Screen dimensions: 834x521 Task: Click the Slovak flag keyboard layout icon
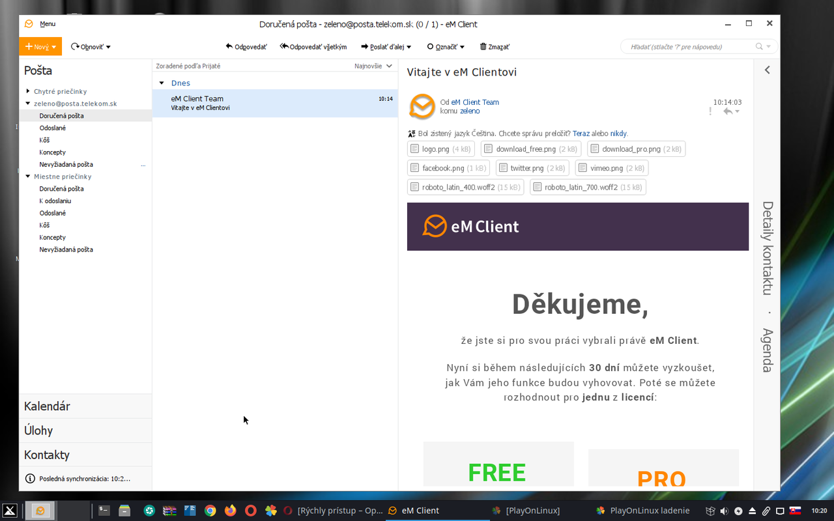(795, 511)
